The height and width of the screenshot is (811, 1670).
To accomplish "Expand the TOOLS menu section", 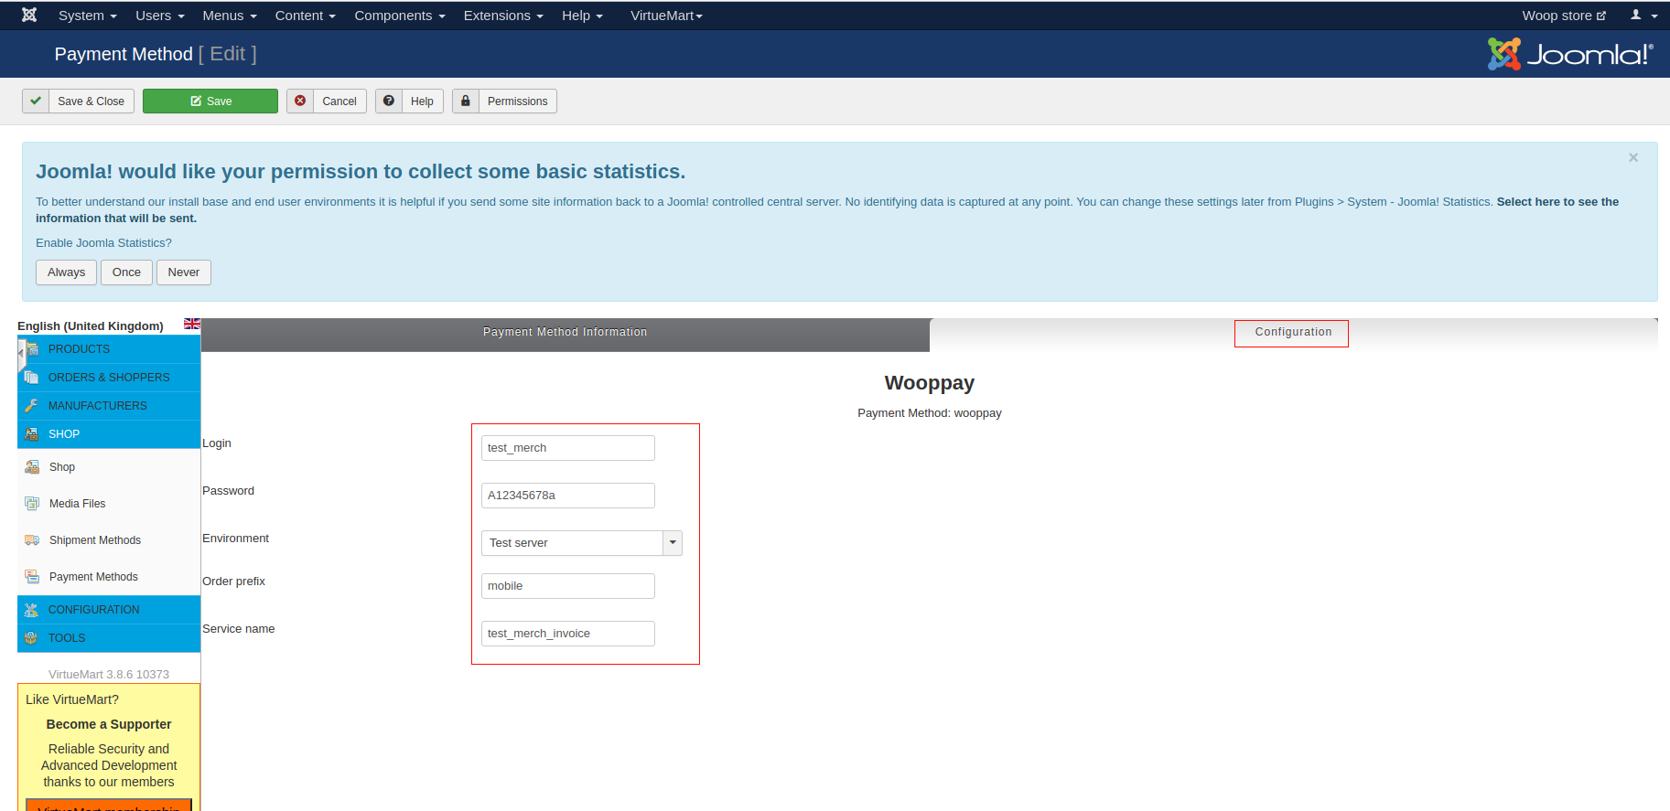I will (x=109, y=638).
